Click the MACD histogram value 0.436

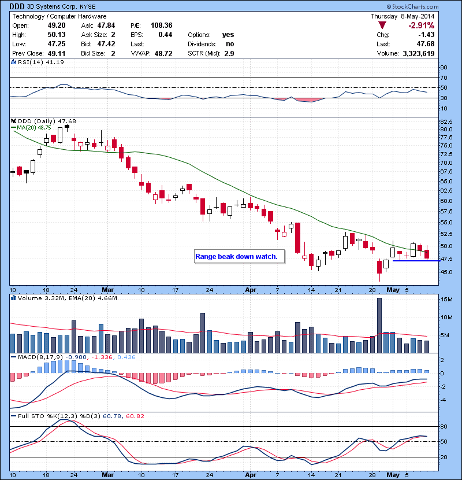coord(126,357)
